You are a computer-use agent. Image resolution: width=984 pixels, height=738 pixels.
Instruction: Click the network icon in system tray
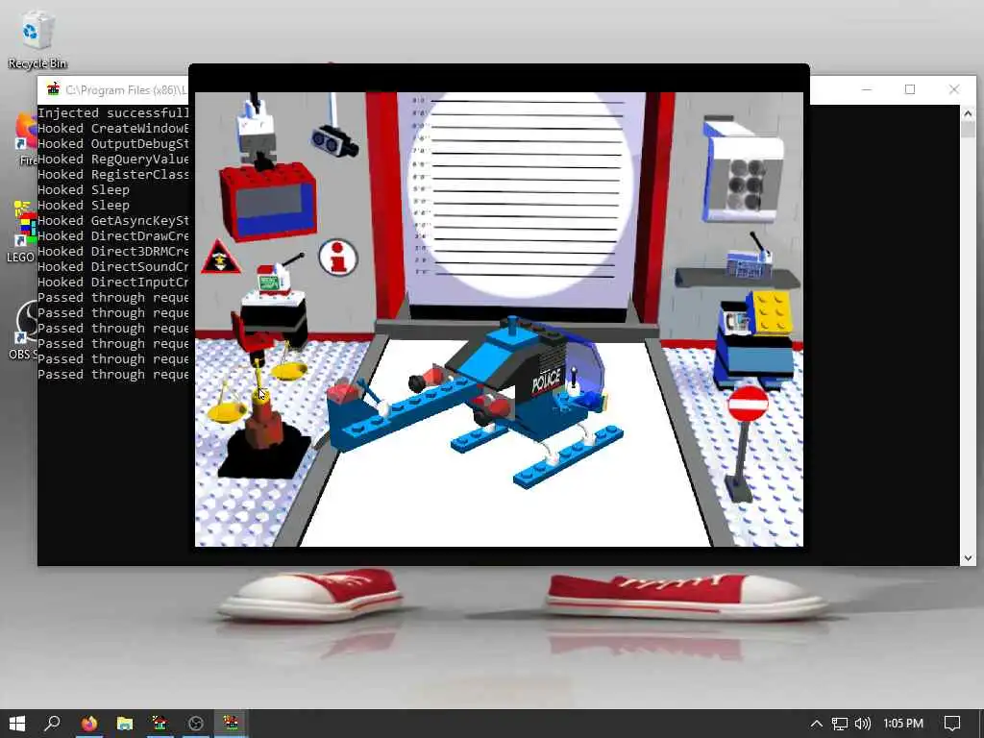click(840, 724)
